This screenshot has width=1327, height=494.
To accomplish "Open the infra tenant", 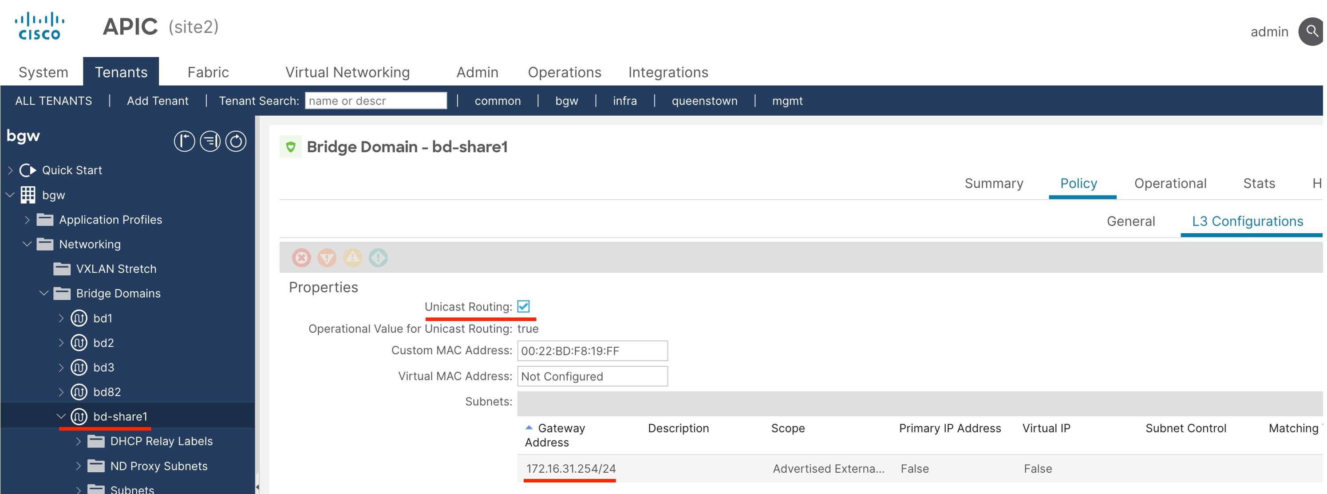I will point(625,101).
